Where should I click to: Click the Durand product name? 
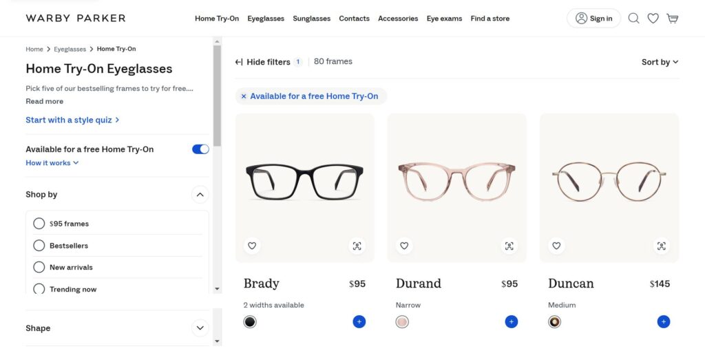click(418, 284)
